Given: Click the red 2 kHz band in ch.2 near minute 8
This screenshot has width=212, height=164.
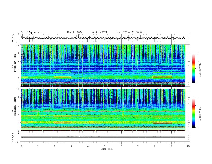Looking at the screenshot, I should tap(162, 122).
